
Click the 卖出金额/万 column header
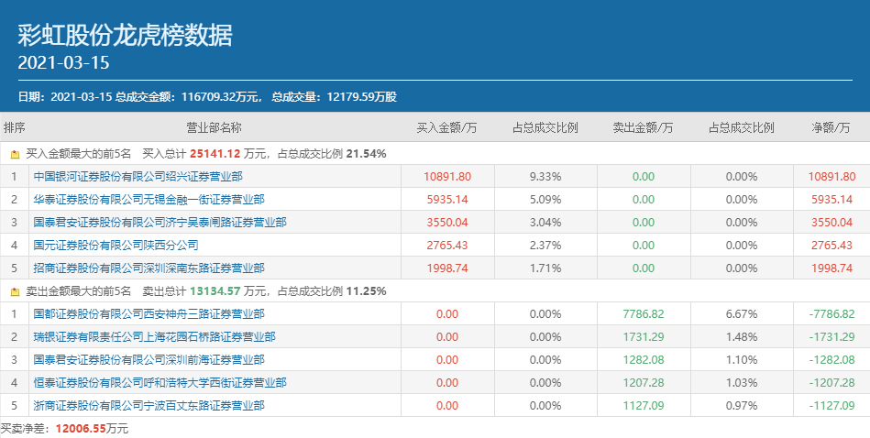(x=643, y=128)
